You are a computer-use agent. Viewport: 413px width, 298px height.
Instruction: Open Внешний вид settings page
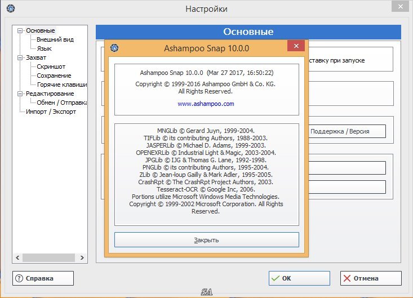[x=55, y=39]
